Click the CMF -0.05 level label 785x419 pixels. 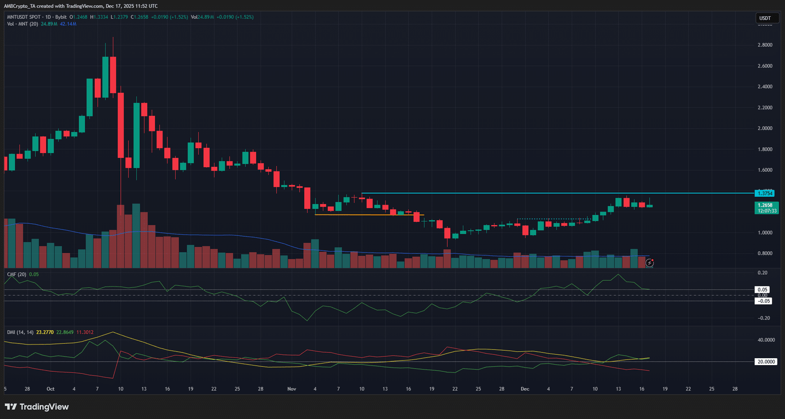[763, 301]
